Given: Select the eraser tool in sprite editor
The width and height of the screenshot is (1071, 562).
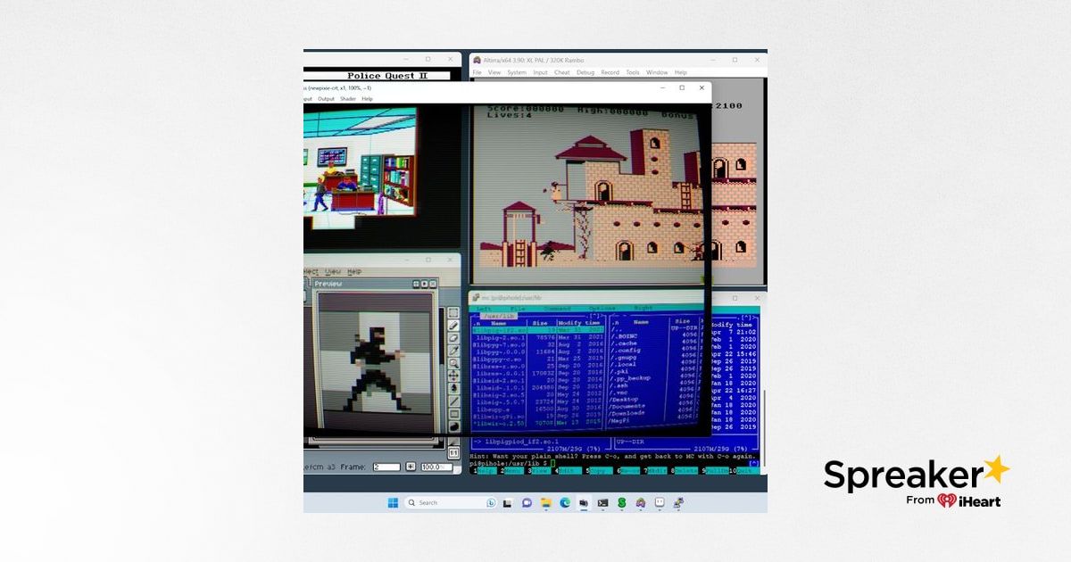Looking at the screenshot, I should click(453, 337).
